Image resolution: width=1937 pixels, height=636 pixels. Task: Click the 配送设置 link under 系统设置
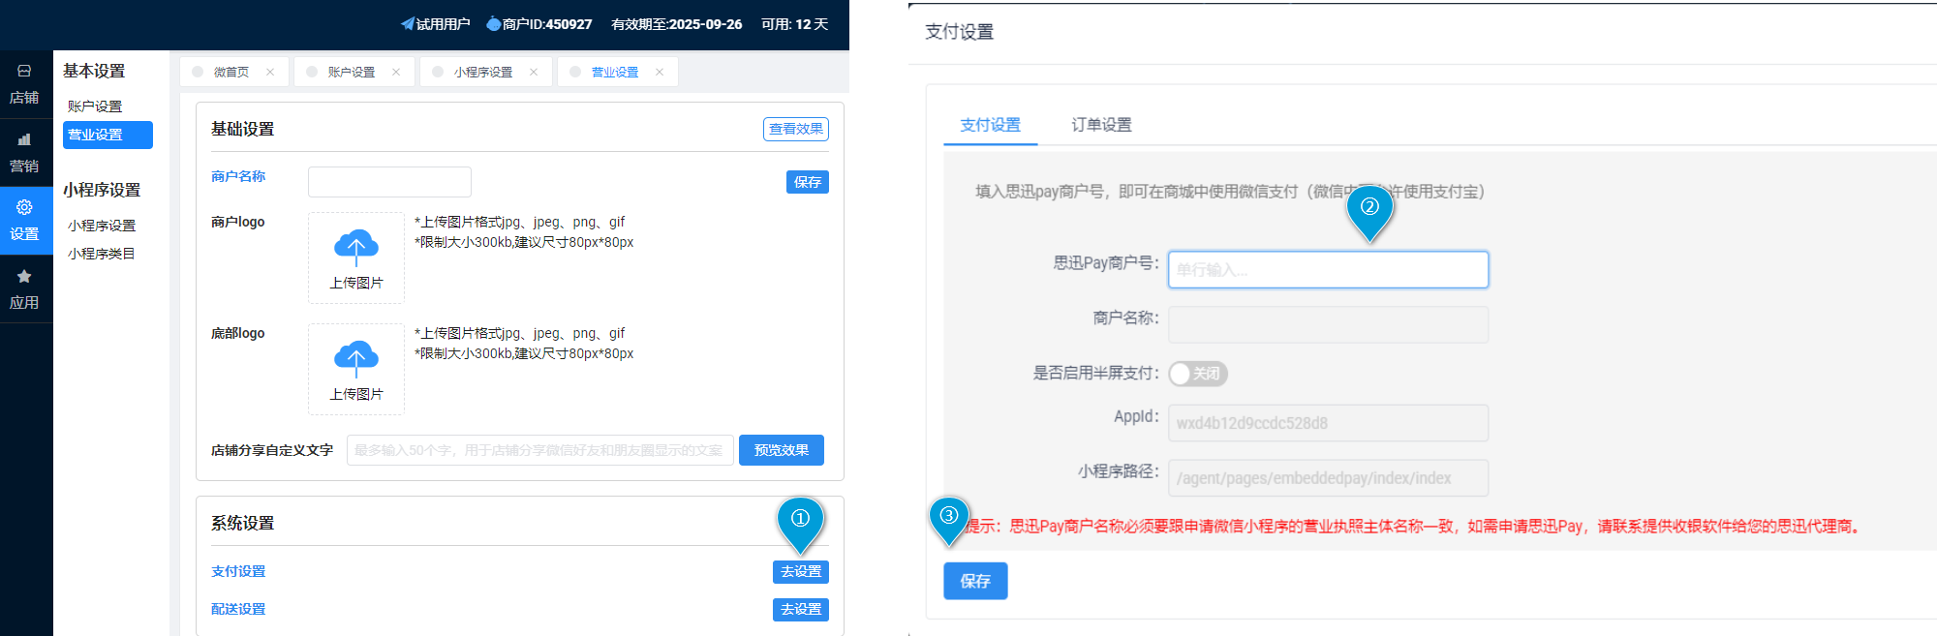(x=238, y=610)
